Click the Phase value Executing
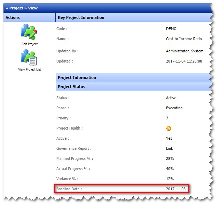This screenshot has width=219, height=206. (x=174, y=108)
